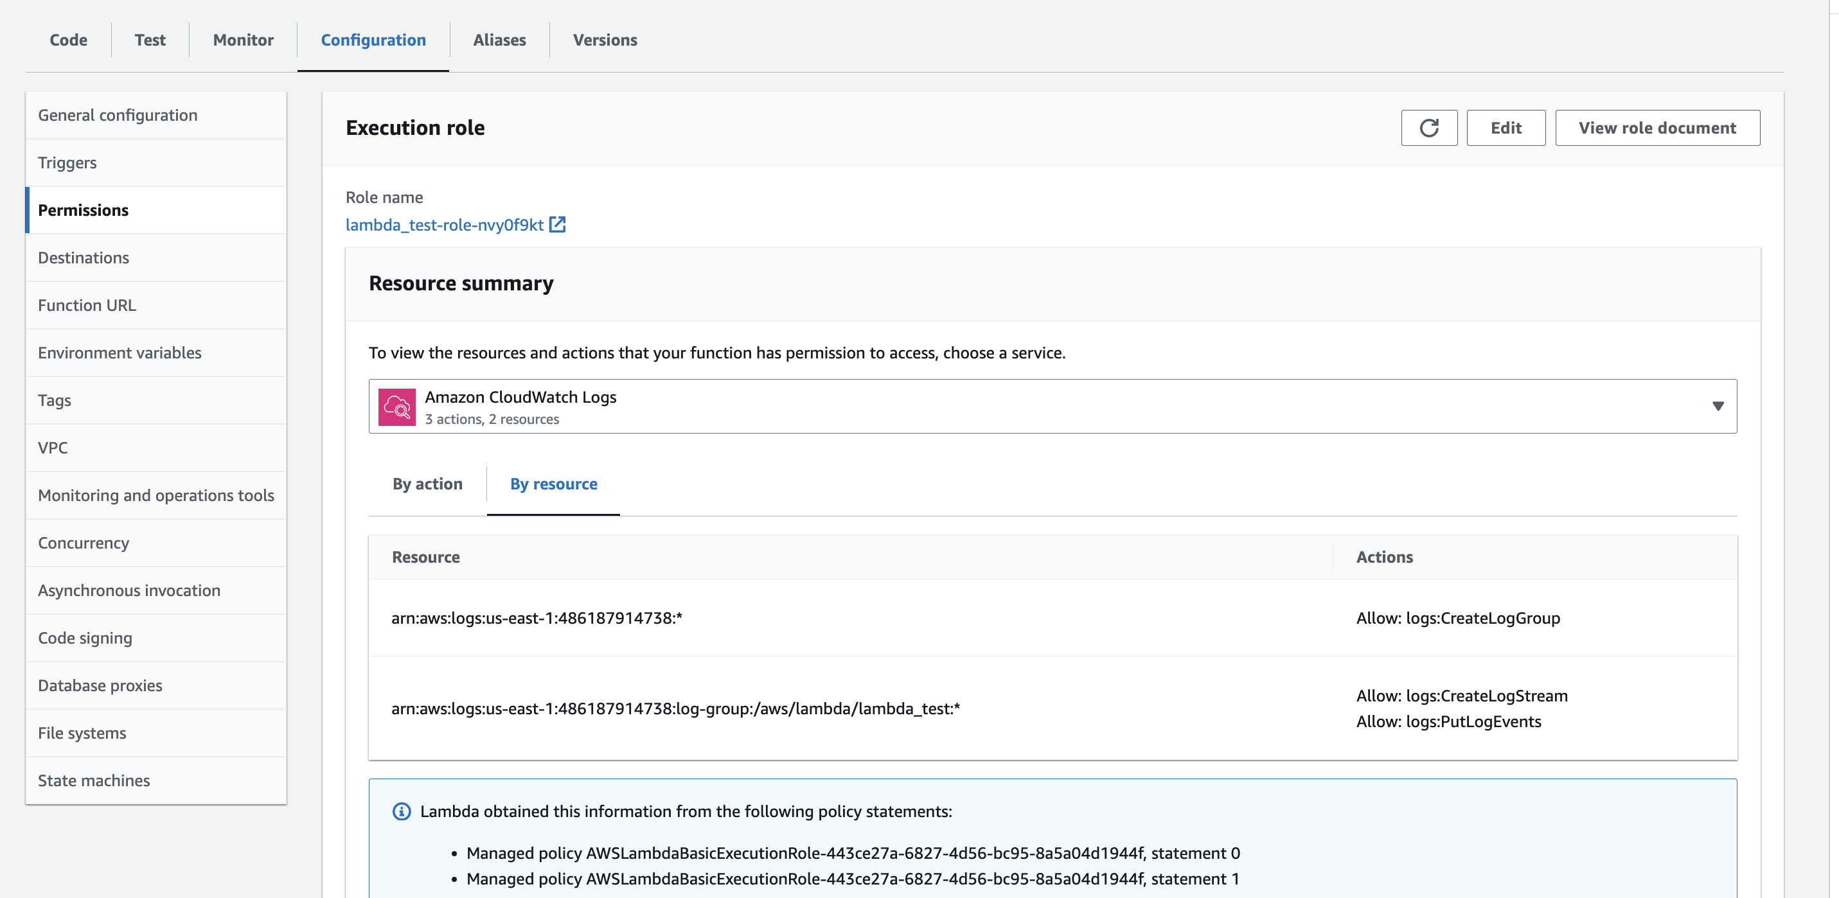Open the Versions tab
The width and height of the screenshot is (1839, 898).
pyautogui.click(x=605, y=40)
